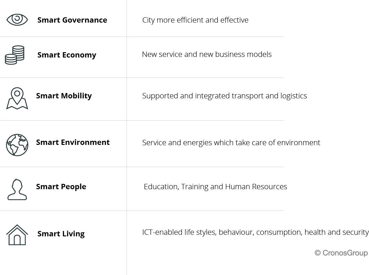Click the globe environment icon
The image size is (369, 275).
tap(17, 145)
